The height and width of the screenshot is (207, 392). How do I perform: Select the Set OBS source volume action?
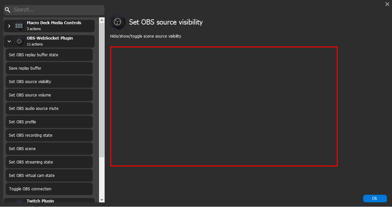(49, 95)
